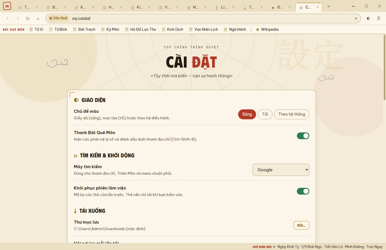
Task: Close the active C... settings tab
Action: (318, 7)
